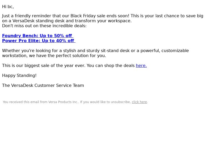Click the word "customizable" in the body
The image size is (209, 157).
175,51
